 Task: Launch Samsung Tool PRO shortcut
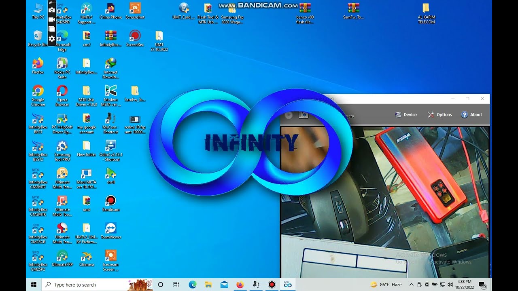62,151
